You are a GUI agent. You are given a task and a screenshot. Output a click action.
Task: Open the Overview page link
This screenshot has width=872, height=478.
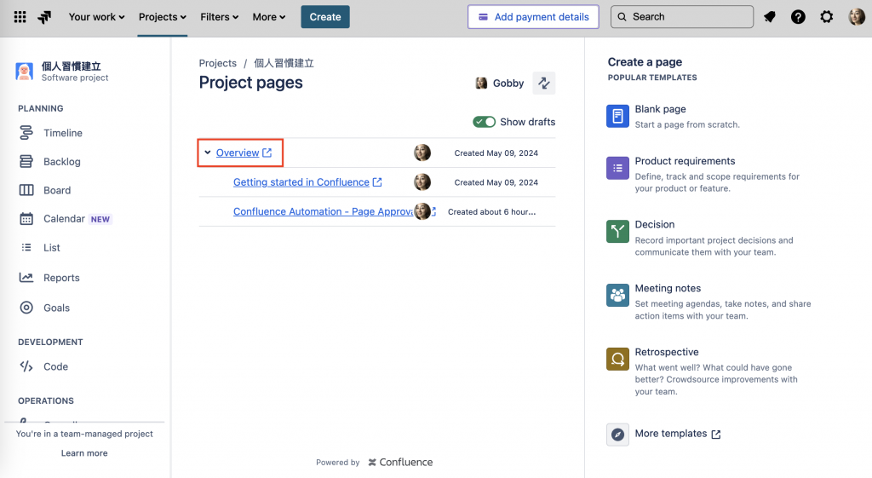(238, 153)
